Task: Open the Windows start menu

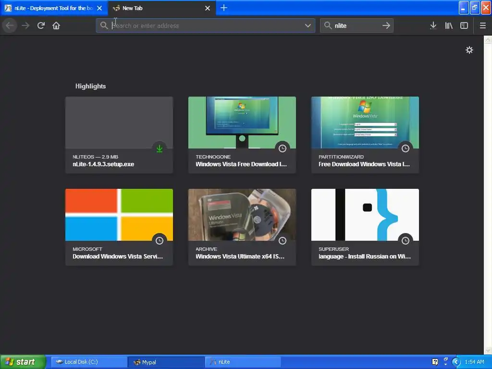Action: click(23, 362)
